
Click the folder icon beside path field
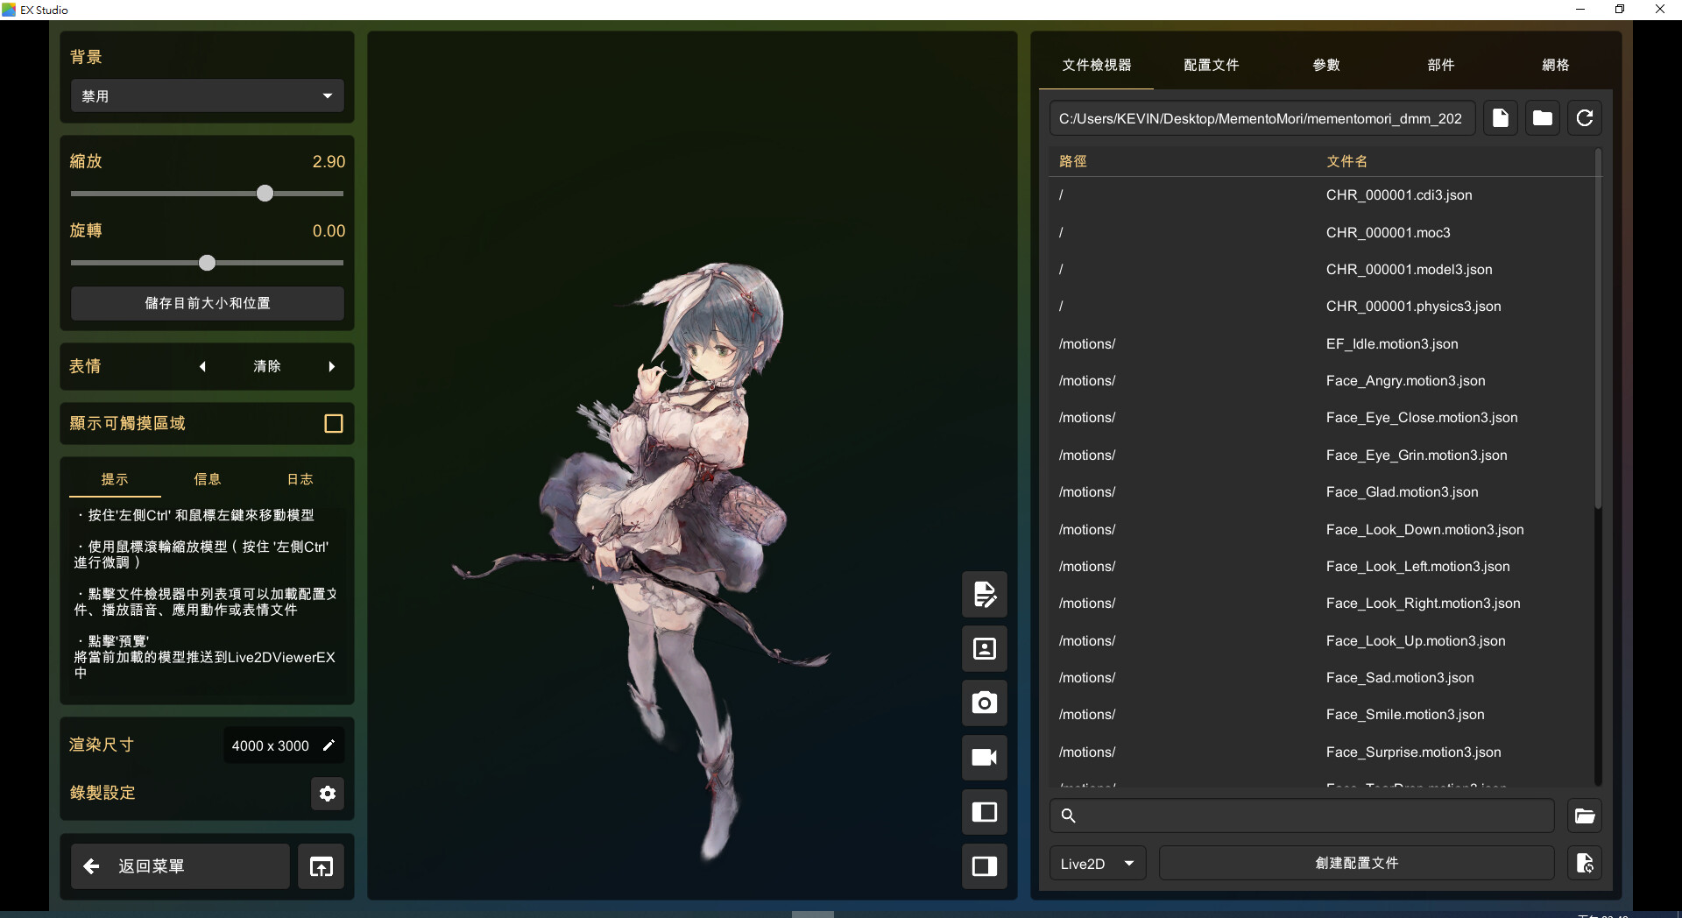pos(1542,118)
